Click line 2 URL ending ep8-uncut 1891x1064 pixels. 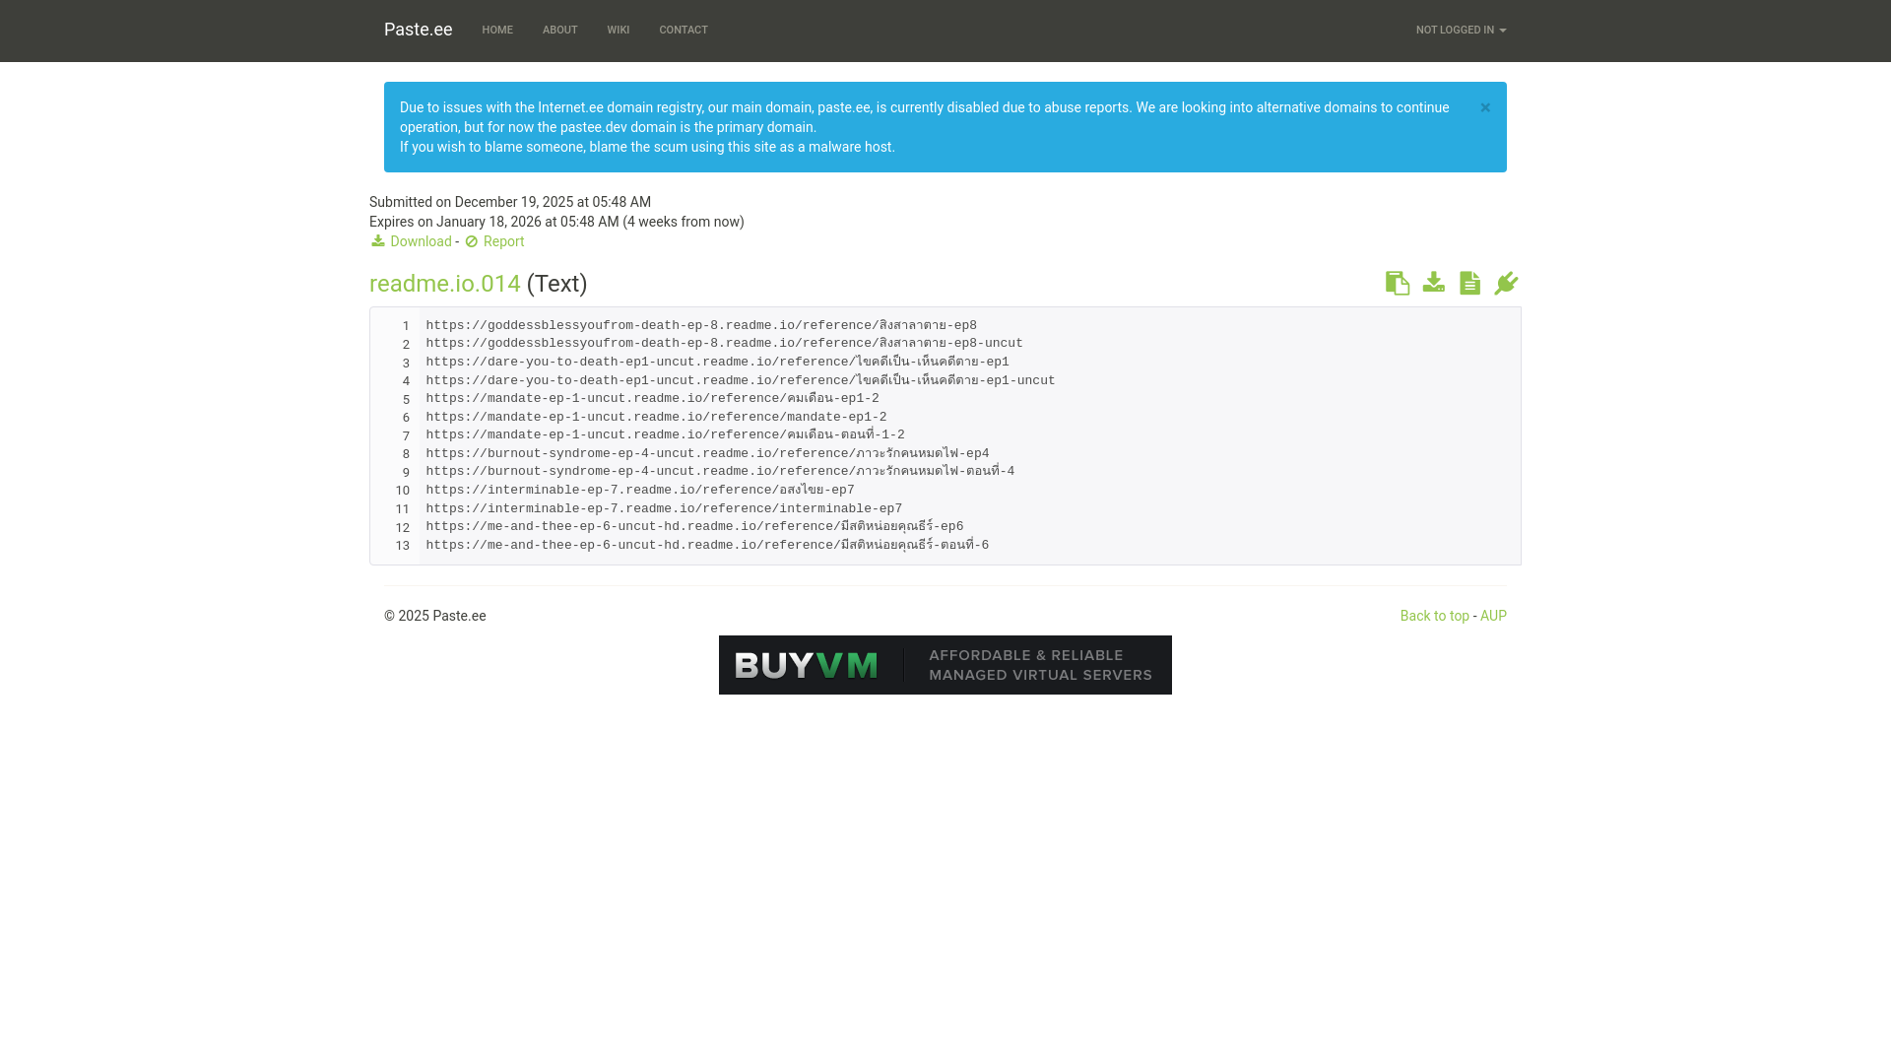point(724,344)
